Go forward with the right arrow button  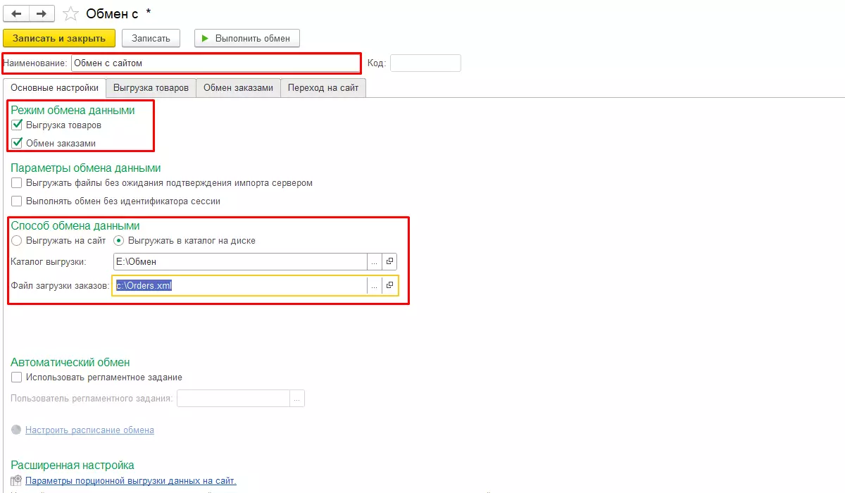pyautogui.click(x=41, y=13)
